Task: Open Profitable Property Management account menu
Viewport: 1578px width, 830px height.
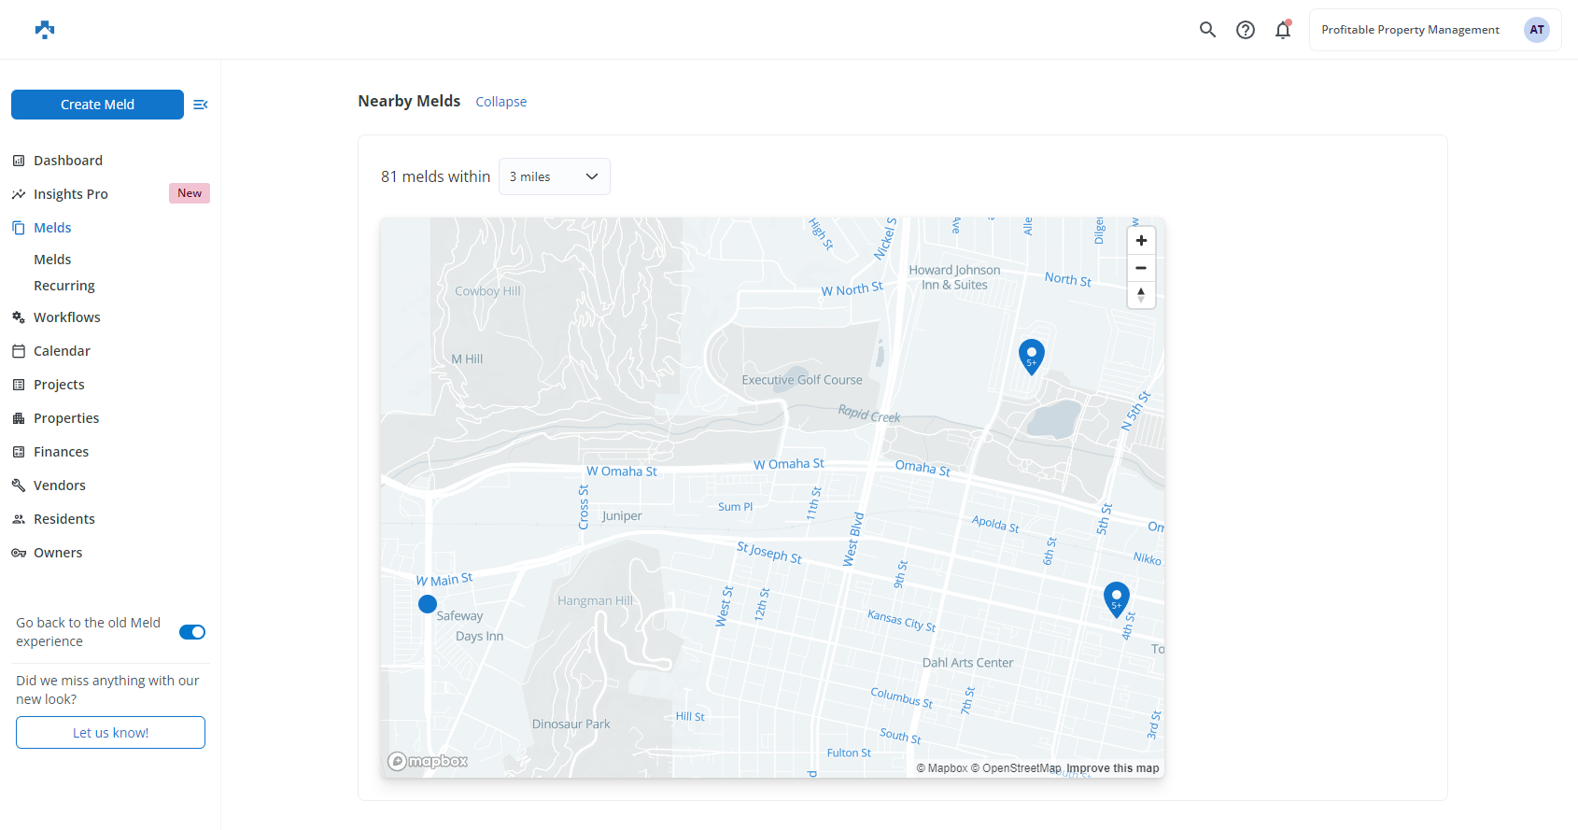Action: click(1410, 30)
